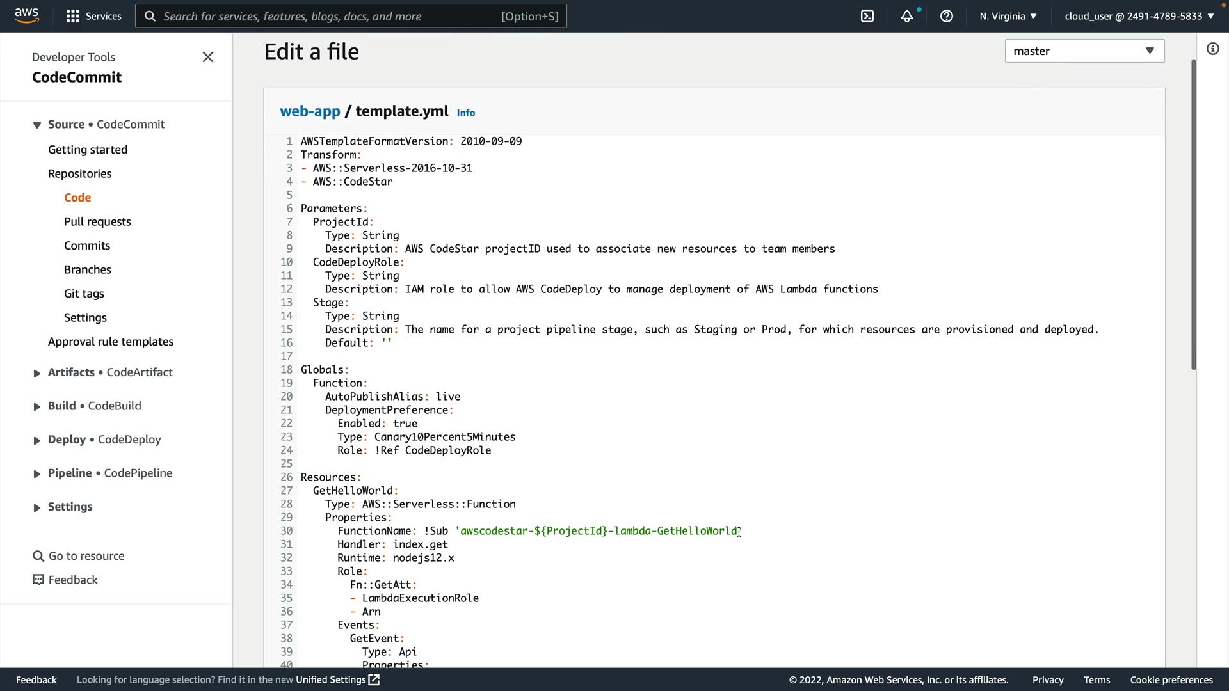The height and width of the screenshot is (691, 1229).
Task: Collapse the Source CodeCommit section
Action: tap(36, 125)
